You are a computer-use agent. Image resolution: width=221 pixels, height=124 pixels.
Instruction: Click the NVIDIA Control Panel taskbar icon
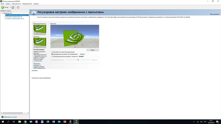coord(76,122)
